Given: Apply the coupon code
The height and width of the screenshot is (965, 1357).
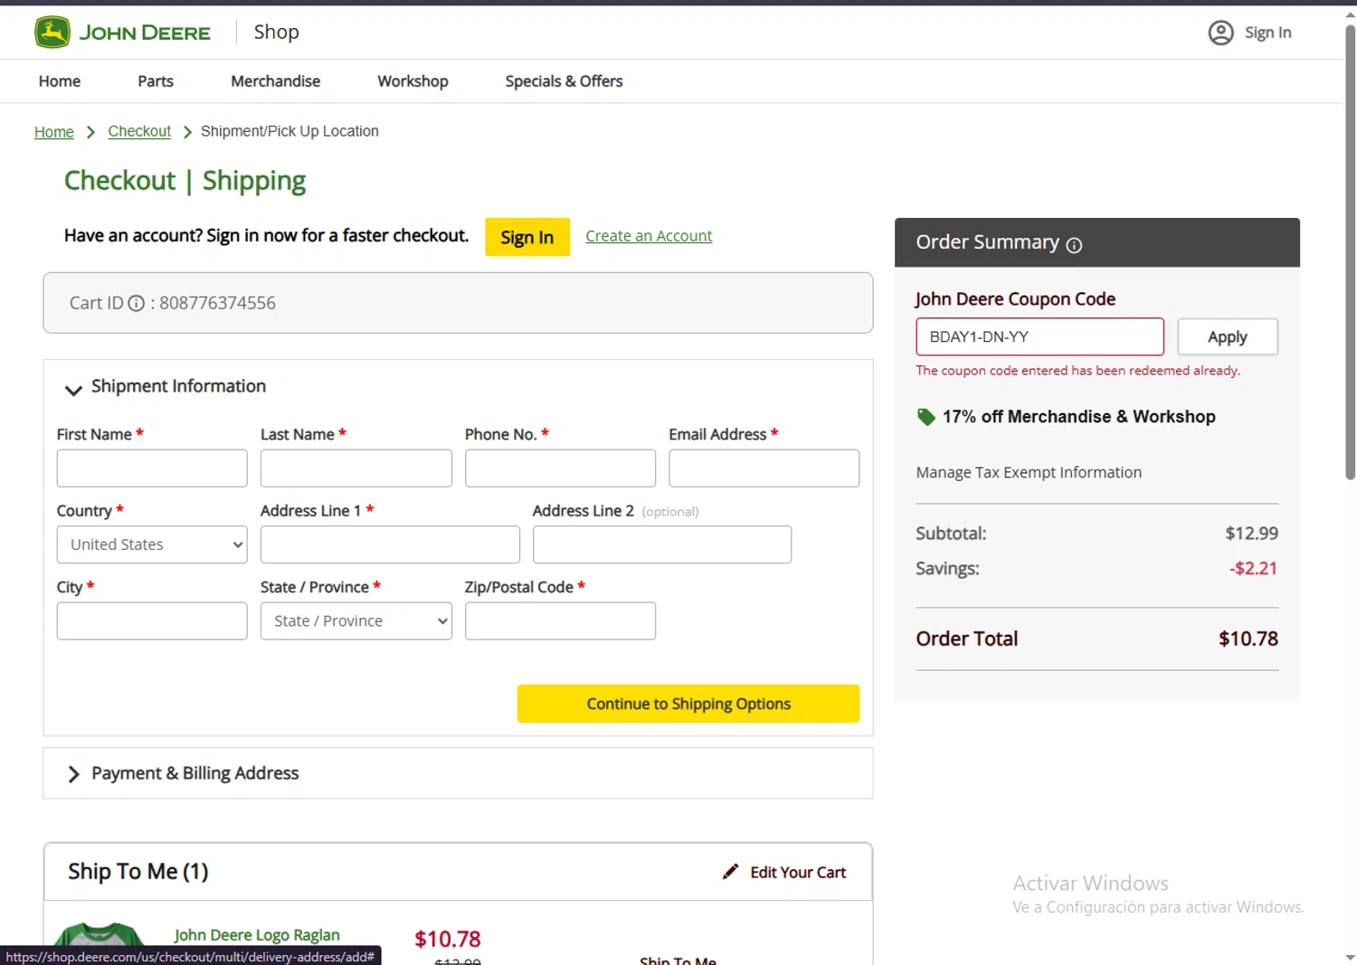Looking at the screenshot, I should click(1227, 336).
